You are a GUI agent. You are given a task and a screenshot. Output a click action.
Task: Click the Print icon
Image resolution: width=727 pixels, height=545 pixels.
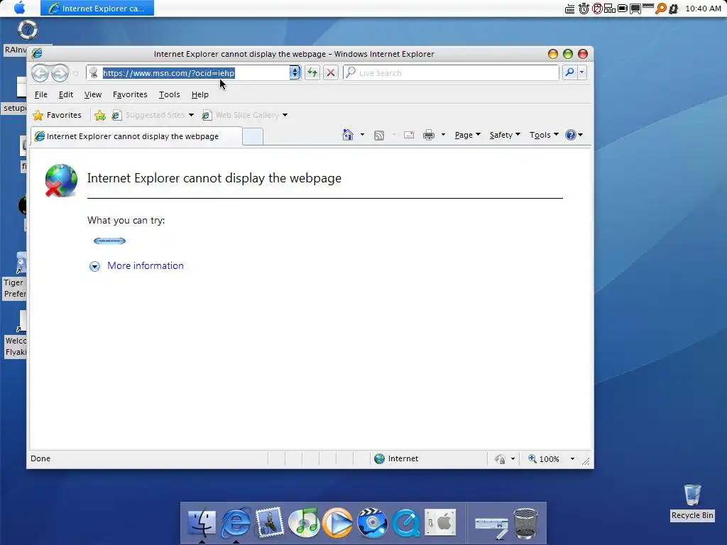point(429,135)
